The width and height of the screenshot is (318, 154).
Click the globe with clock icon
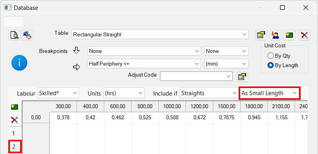click(27, 35)
